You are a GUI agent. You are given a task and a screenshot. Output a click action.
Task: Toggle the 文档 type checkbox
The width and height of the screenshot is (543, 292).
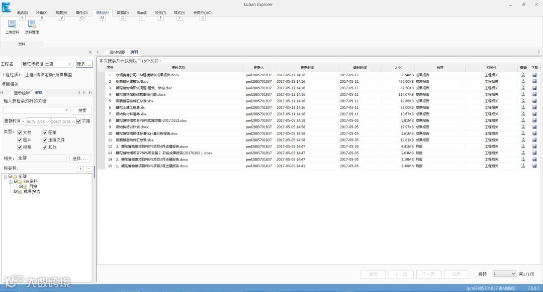pos(20,132)
